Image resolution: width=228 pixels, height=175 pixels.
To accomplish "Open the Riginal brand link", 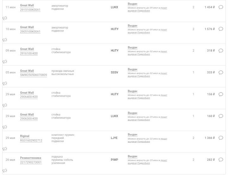I will tap(25, 136).
